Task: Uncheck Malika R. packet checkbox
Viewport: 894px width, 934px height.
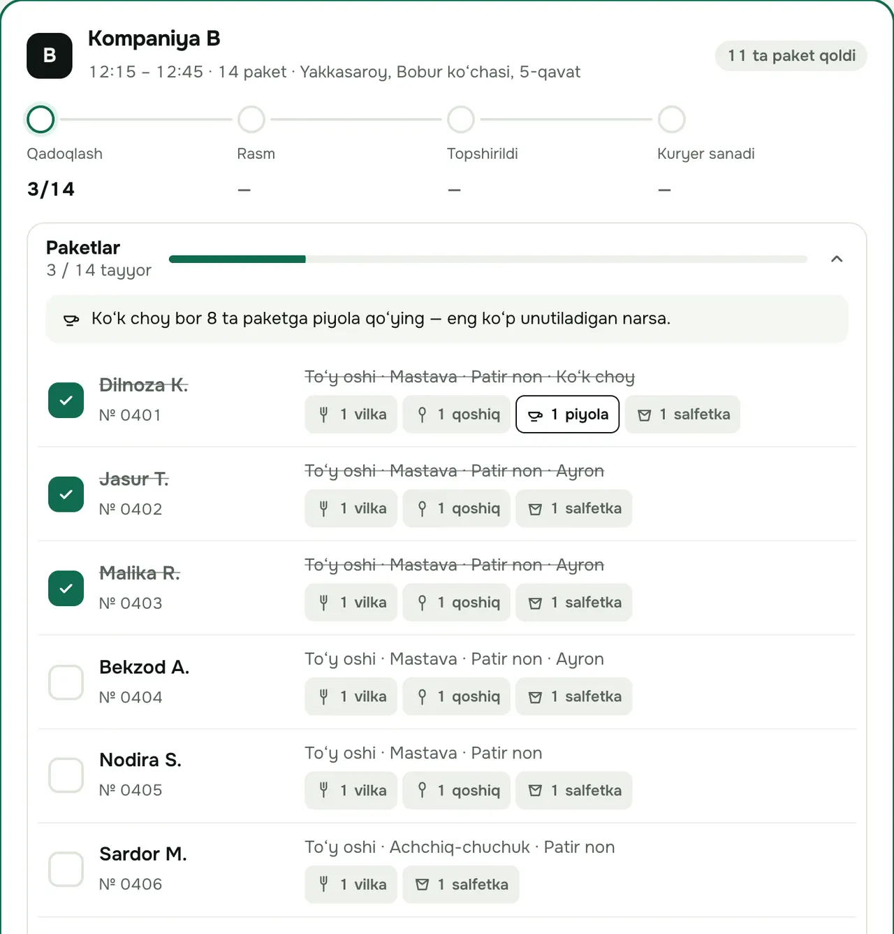Action: [x=66, y=589]
